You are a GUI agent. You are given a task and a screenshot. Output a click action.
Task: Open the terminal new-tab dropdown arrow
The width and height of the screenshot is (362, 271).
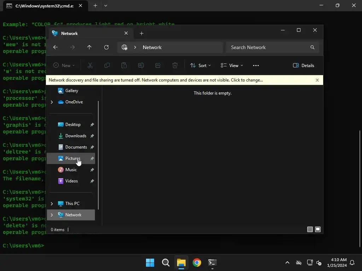click(x=106, y=6)
